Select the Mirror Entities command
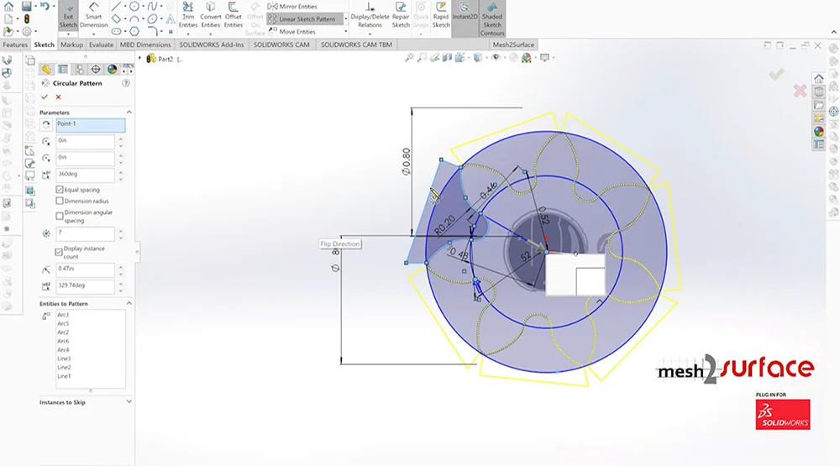 [x=297, y=7]
